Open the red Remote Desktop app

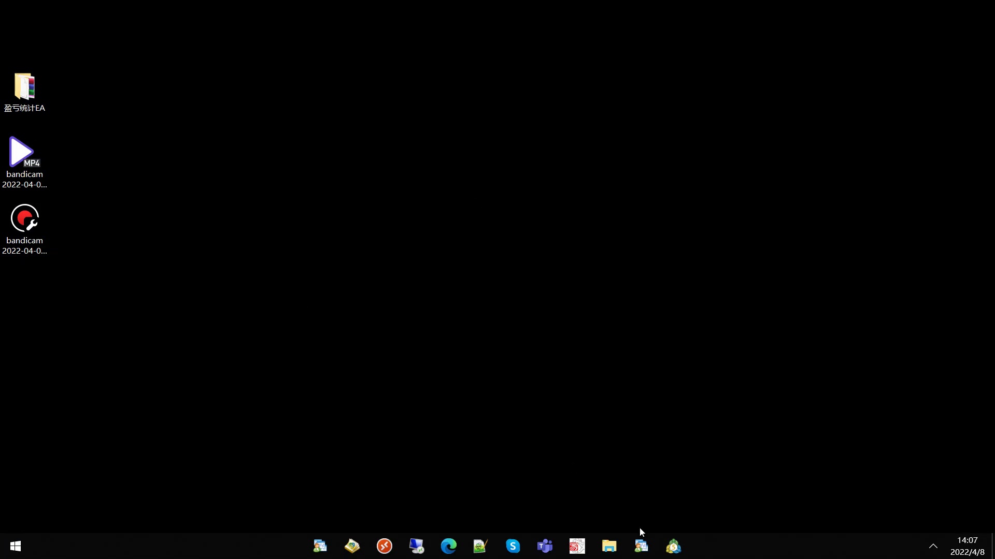pos(384,546)
